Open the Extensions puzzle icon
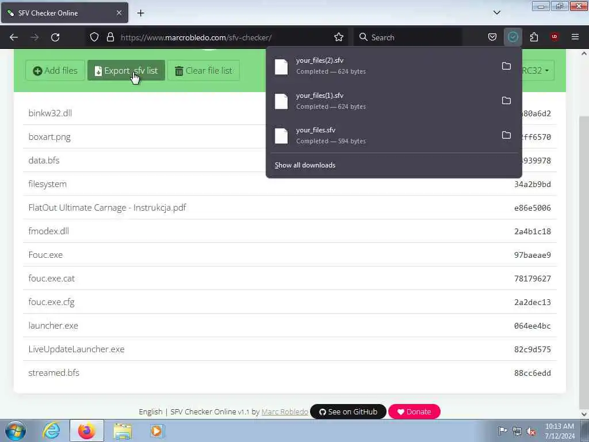Screen dimensions: 589x442 534,37
